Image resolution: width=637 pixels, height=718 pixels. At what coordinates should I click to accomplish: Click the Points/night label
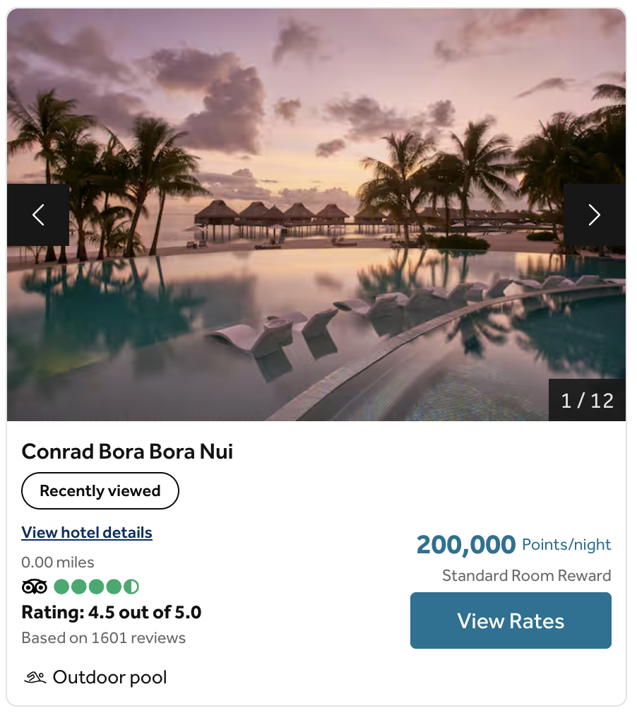click(566, 545)
